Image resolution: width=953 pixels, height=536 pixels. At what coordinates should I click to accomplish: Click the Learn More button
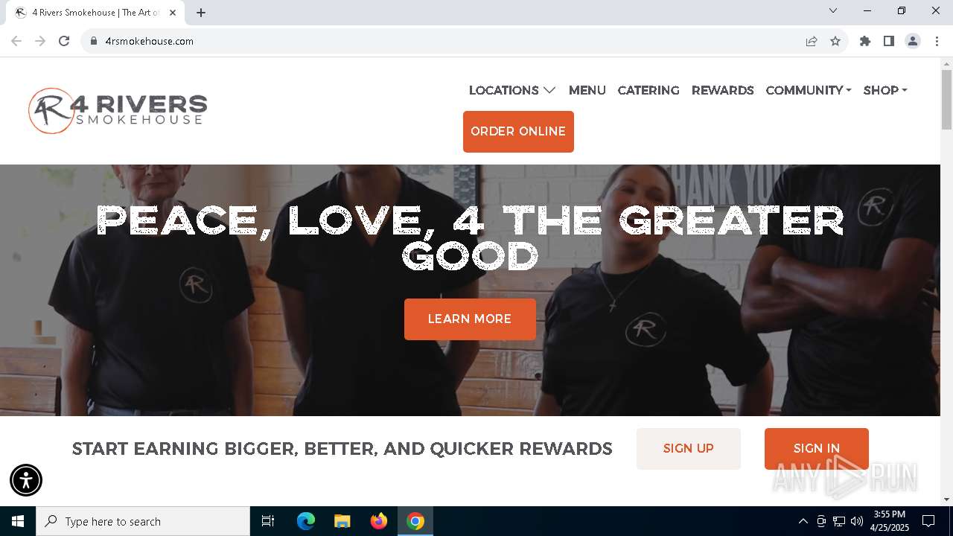pos(470,319)
